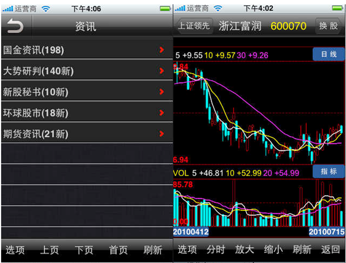
Task: Tap the Wi-Fi icon in left status bar
Action: pyautogui.click(x=46, y=9)
